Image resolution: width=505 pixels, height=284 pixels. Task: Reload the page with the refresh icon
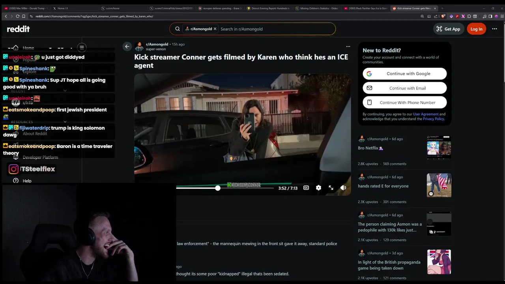click(18, 16)
